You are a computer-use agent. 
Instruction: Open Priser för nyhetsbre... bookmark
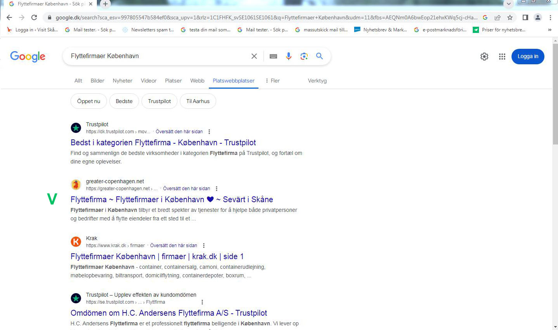(499, 30)
